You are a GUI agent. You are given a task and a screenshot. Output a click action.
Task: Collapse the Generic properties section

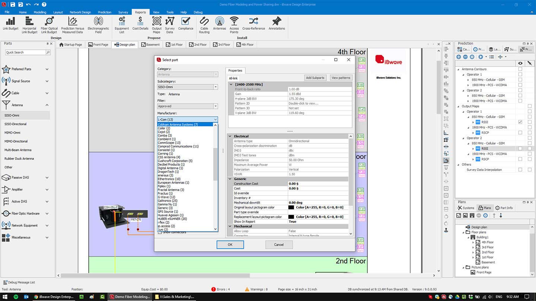click(x=230, y=179)
